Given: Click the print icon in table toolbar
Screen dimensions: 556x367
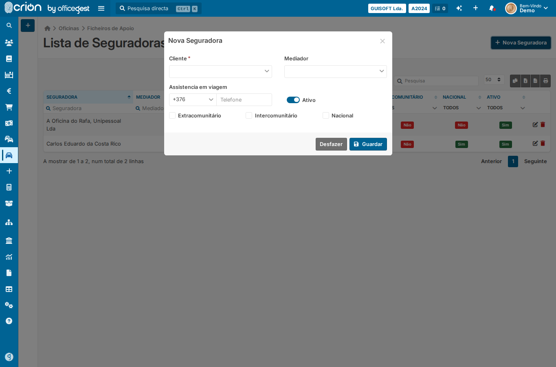Looking at the screenshot, I should [x=546, y=81].
